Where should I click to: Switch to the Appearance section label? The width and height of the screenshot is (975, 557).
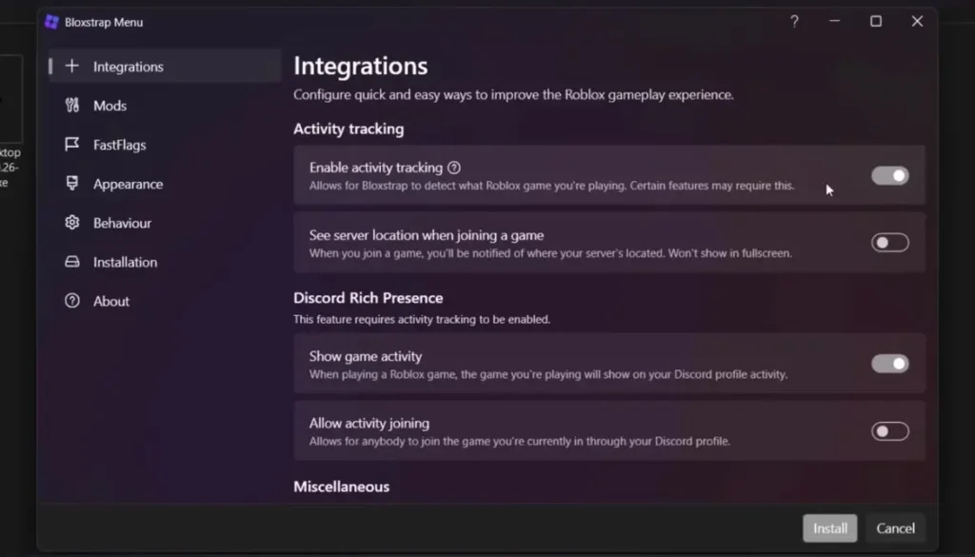[x=129, y=184]
